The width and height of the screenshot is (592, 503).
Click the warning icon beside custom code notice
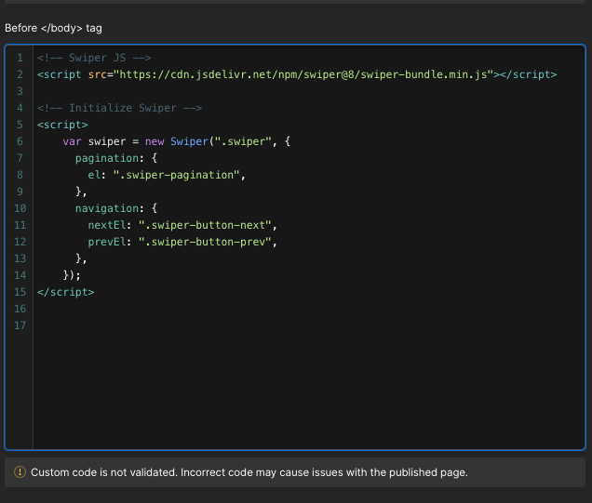tap(20, 472)
